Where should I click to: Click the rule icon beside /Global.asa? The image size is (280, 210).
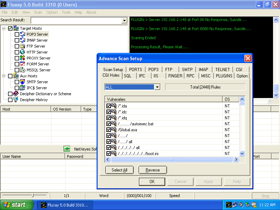click(114, 129)
